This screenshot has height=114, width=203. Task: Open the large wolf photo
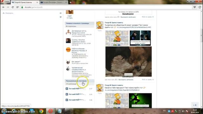(128, 62)
